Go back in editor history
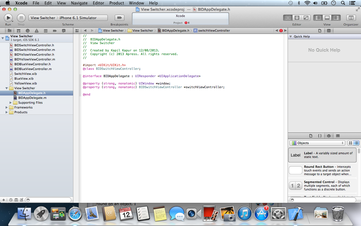Image resolution: width=361 pixels, height=226 pixels. point(85,31)
